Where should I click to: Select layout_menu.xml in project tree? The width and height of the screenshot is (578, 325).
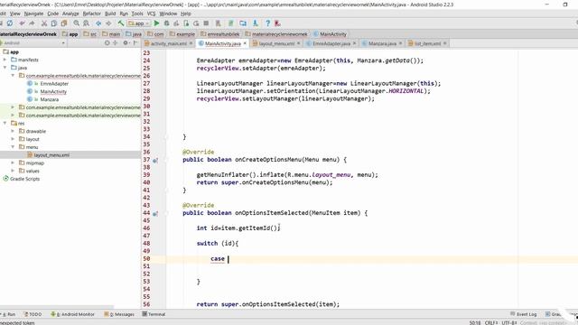[x=51, y=155]
